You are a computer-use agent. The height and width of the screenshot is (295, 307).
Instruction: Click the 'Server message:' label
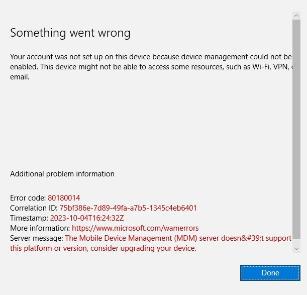(37, 238)
